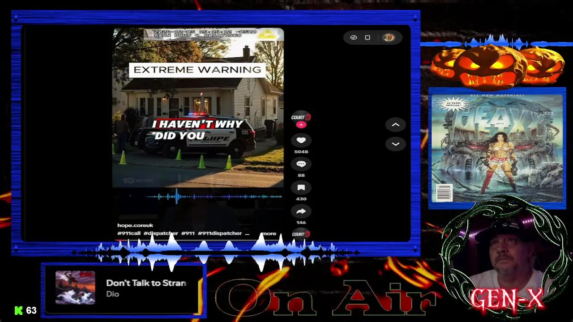This screenshot has height=322, width=573.
Task: Like the TikTok video with the heart icon
Action: 301,140
